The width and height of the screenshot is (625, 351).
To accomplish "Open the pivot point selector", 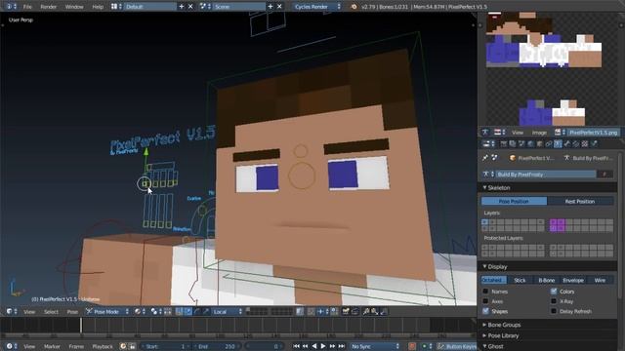I will [156, 312].
